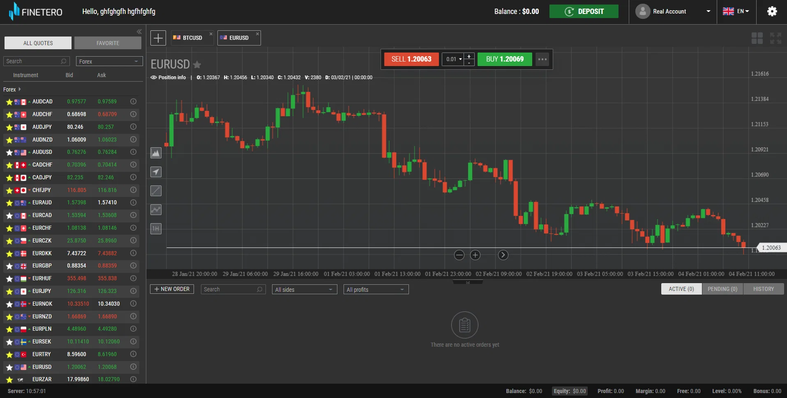This screenshot has height=398, width=787.
Task: Open more order options ellipsis
Action: coord(542,59)
